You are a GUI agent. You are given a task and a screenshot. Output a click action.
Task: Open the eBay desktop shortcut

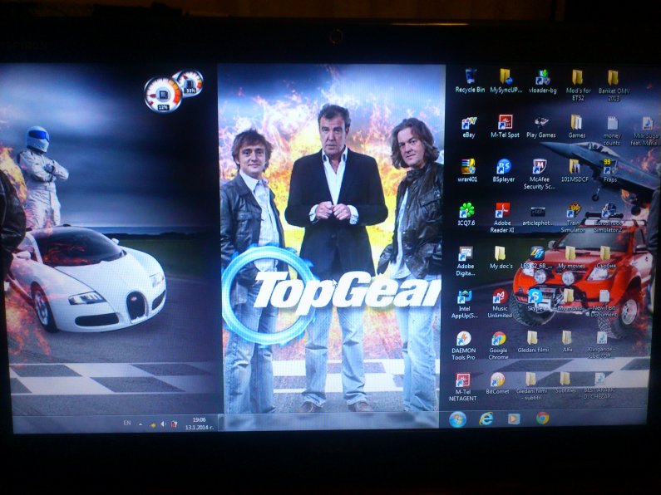click(x=469, y=123)
